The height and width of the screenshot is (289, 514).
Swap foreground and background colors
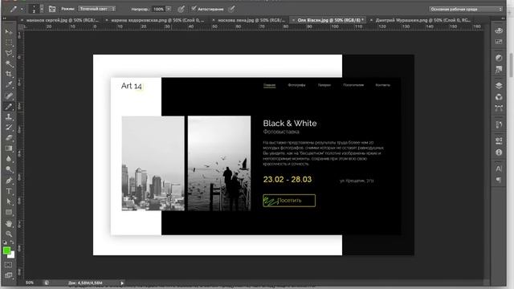[x=12, y=242]
